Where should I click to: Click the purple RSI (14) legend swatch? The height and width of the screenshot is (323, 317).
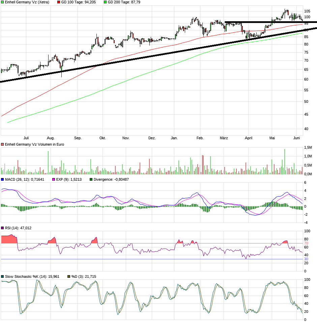tap(3, 228)
